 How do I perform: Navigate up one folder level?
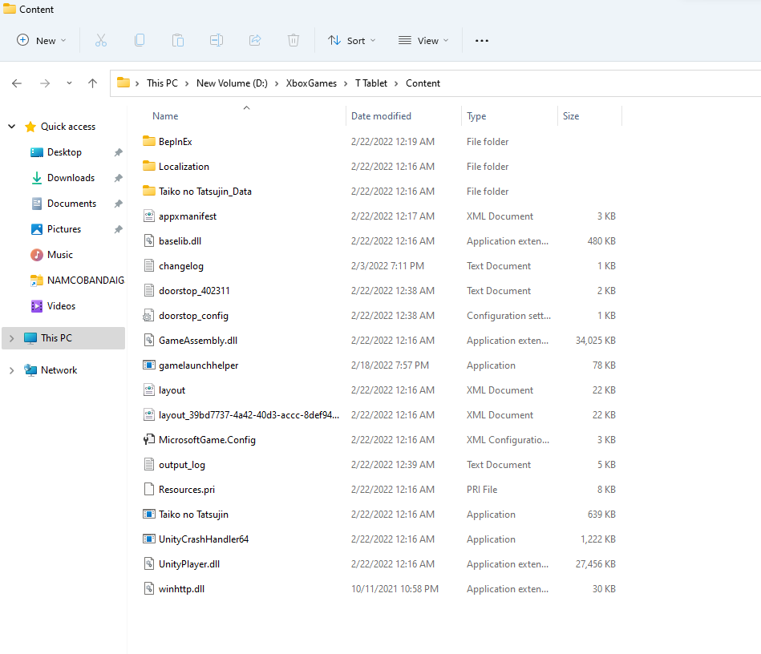coord(92,83)
